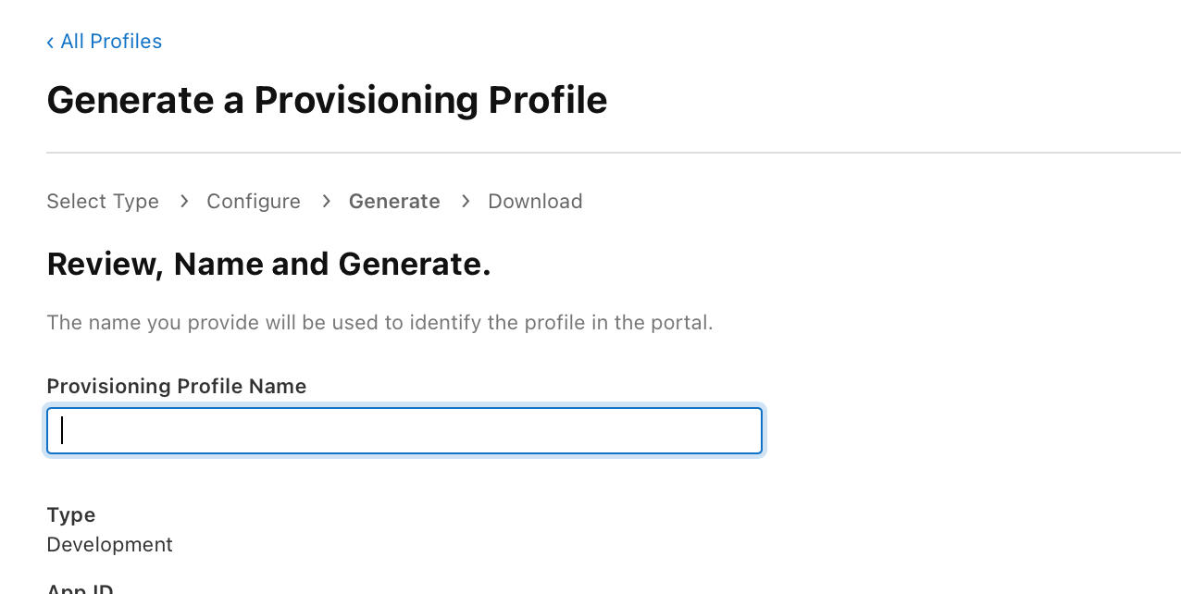Click chevron between Configure and Generate
Screen dimensions: 1181x594
point(326,202)
